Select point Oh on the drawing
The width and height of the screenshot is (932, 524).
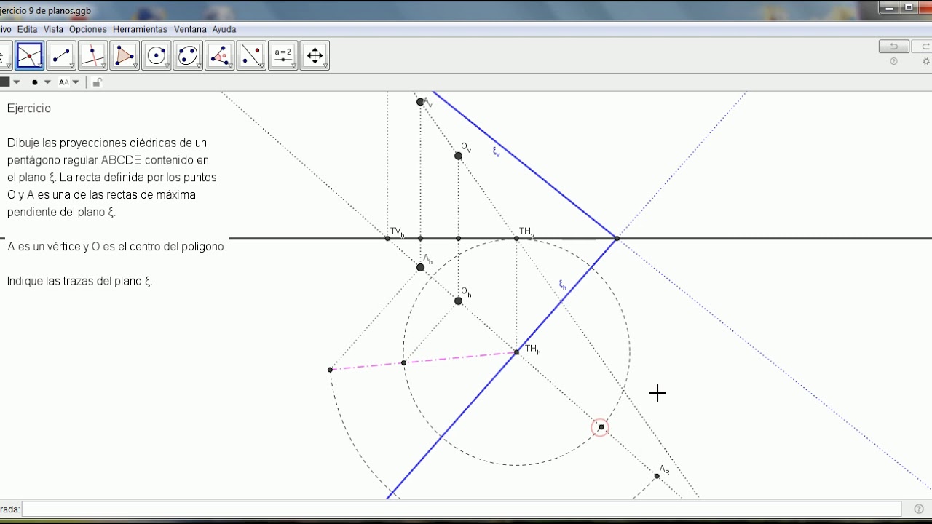pyautogui.click(x=458, y=301)
